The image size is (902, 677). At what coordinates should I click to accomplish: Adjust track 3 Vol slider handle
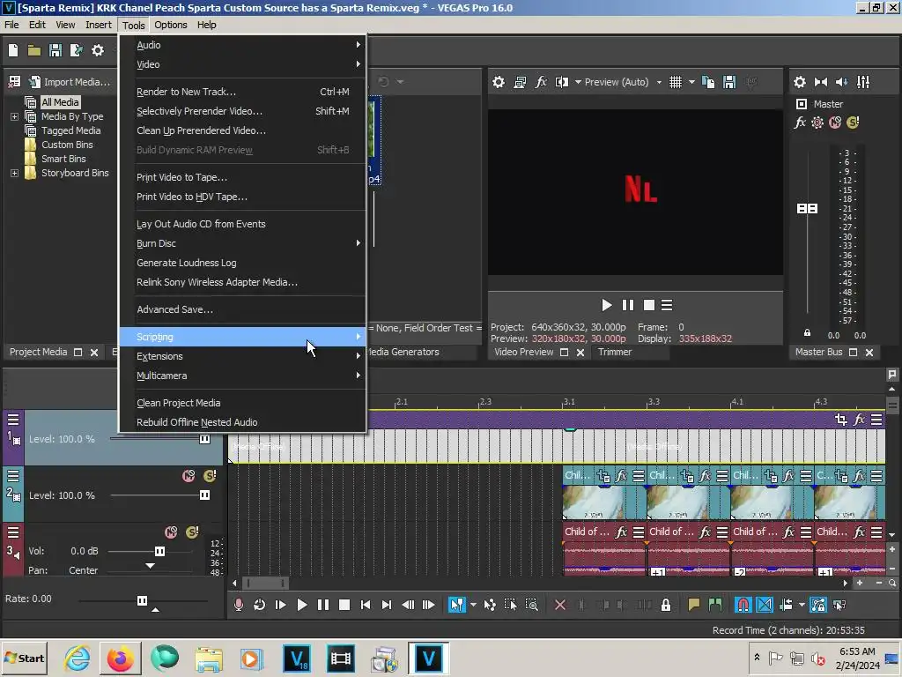tap(160, 552)
